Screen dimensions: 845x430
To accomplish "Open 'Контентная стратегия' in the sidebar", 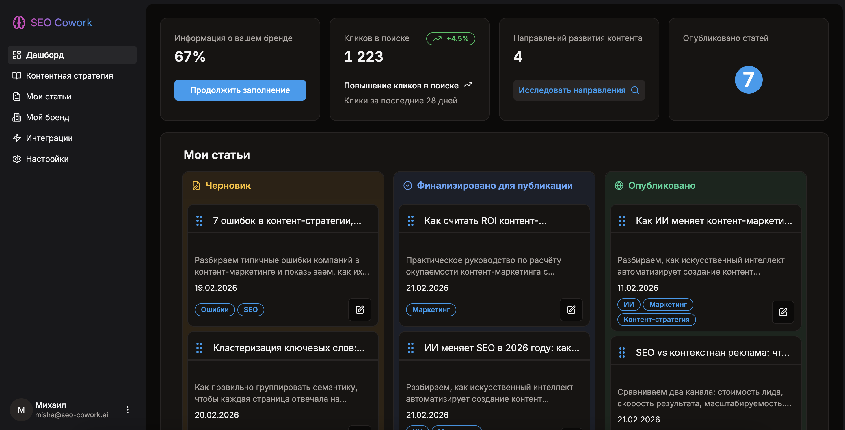I will (69, 76).
